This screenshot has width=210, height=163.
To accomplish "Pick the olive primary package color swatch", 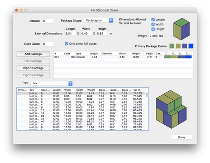I will pos(178,46).
